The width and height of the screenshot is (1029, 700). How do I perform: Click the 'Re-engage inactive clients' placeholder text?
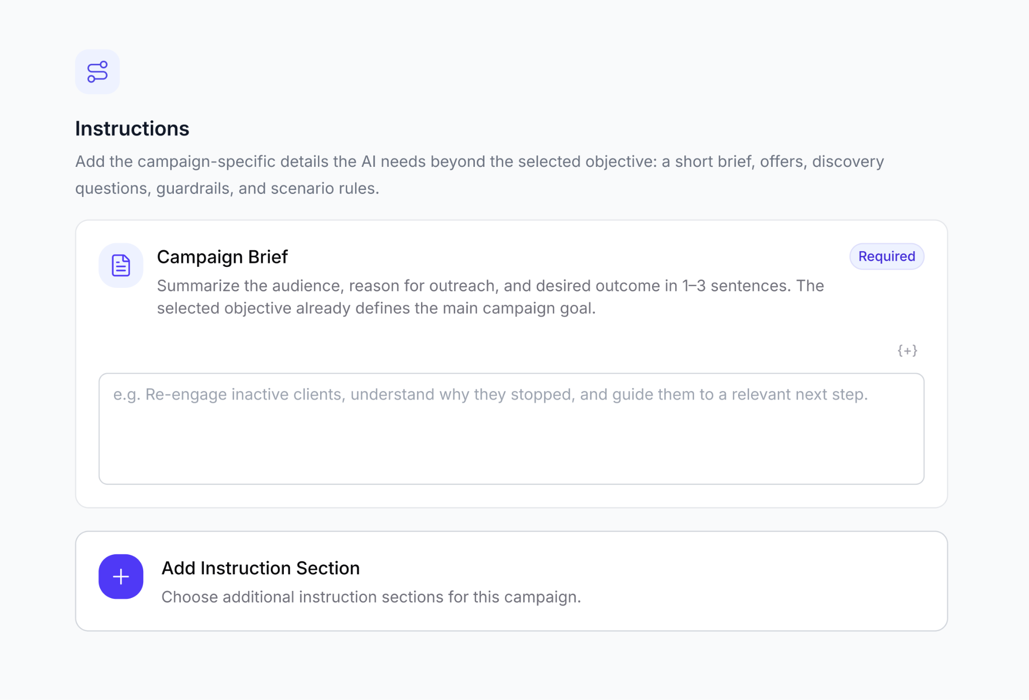[x=490, y=394]
